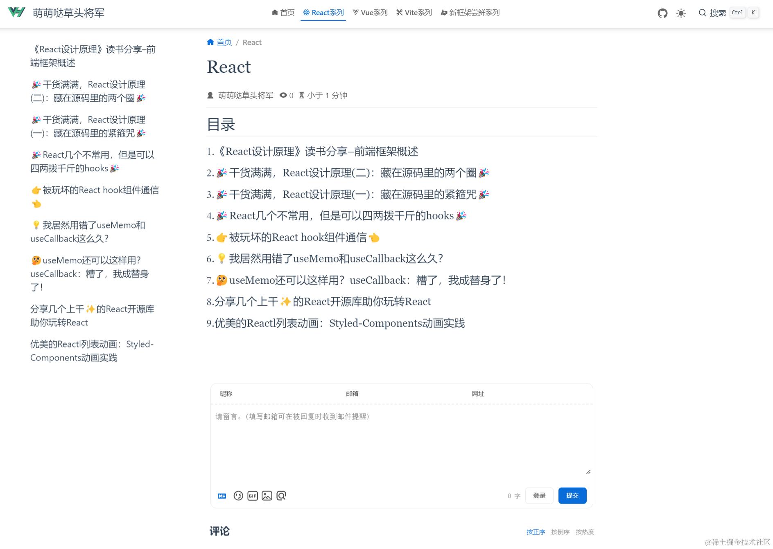Open the emoji picker in comment toolbar
Screen dimensions: 773x549
(x=238, y=496)
